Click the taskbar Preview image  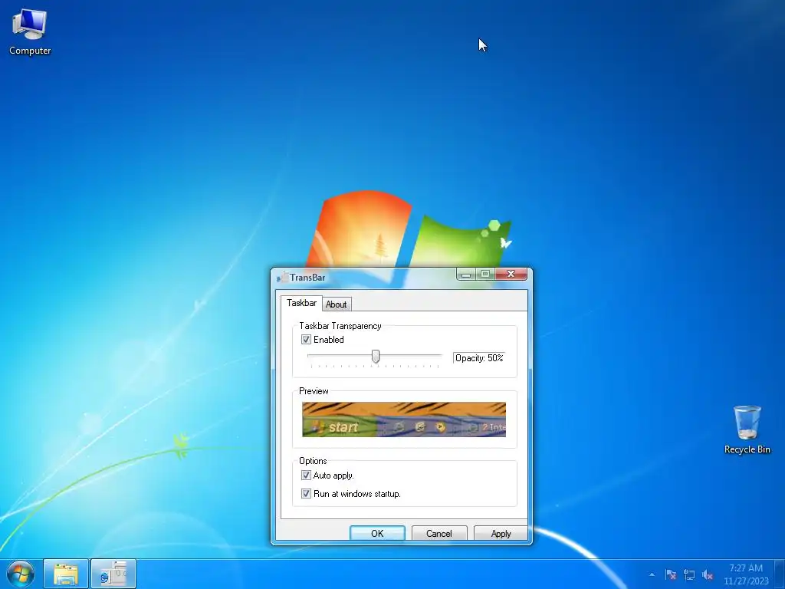point(404,420)
